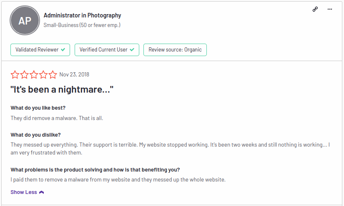Click the Show Less chevron arrow
This screenshot has width=344, height=206.
pyautogui.click(x=41, y=192)
